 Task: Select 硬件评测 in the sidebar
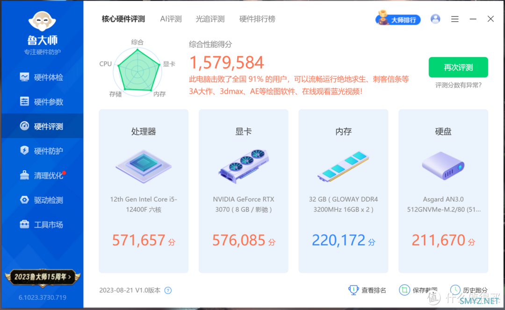[42, 126]
